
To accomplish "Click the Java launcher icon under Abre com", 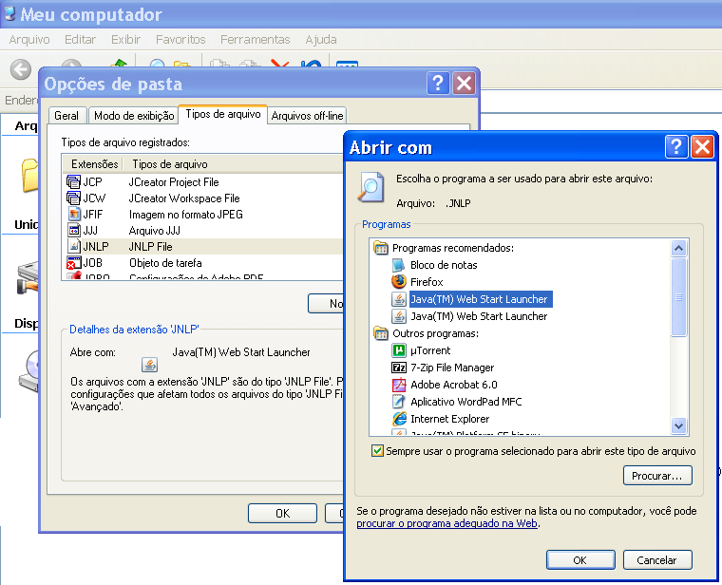I will (149, 365).
